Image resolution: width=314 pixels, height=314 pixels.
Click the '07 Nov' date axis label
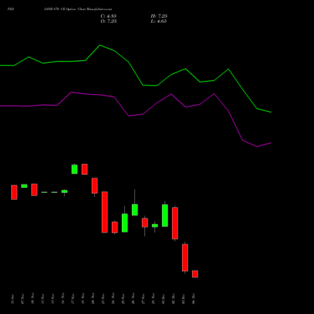23,299
